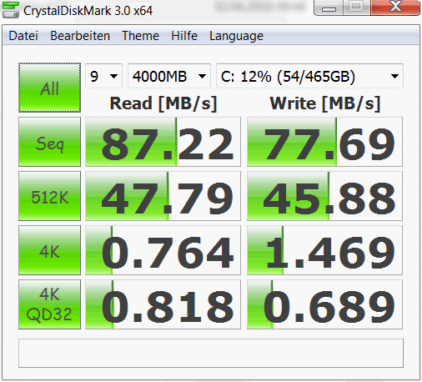Open the Hilfe menu

[184, 36]
